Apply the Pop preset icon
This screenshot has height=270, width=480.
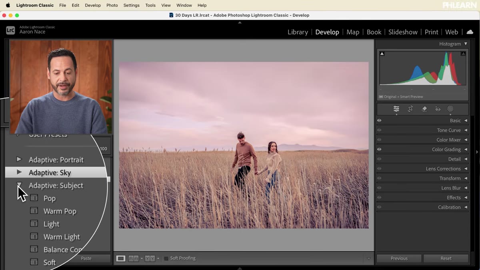pyautogui.click(x=34, y=198)
